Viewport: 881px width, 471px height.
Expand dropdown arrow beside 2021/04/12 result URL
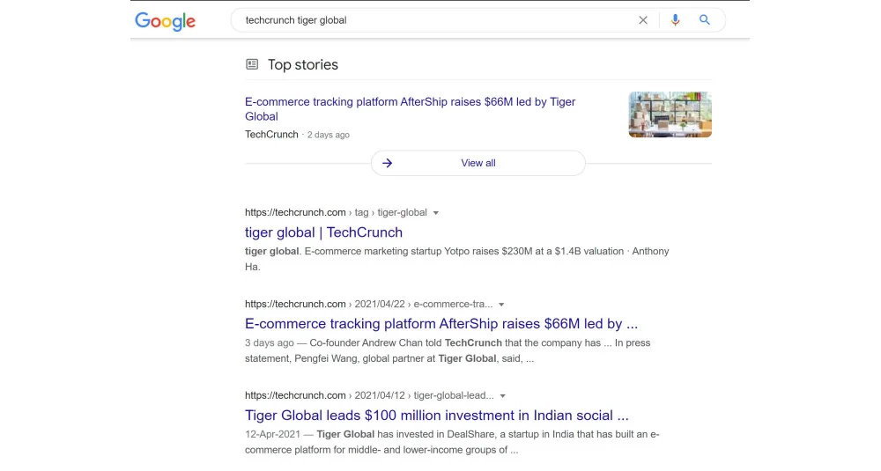[x=503, y=396]
